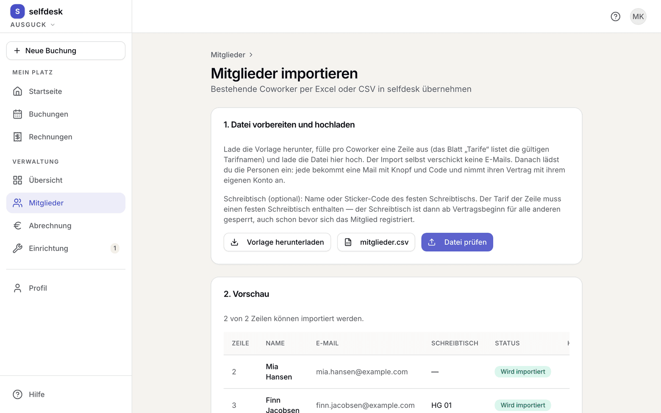661x413 pixels.
Task: Click the Abrechnung euro icon
Action: (17, 226)
